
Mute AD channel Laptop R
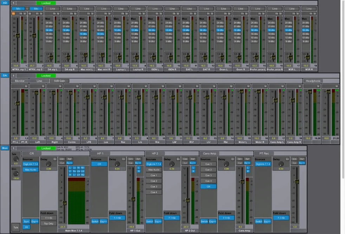coord(144,14)
